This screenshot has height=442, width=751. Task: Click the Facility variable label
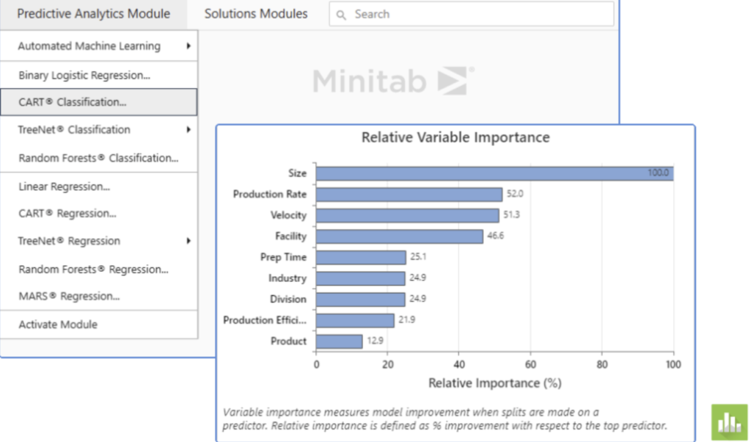pyautogui.click(x=290, y=236)
